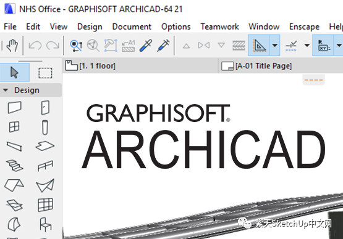Click the downward triangle geometry icon
Image resolution: width=343 pixels, height=239 pixels.
point(221,45)
